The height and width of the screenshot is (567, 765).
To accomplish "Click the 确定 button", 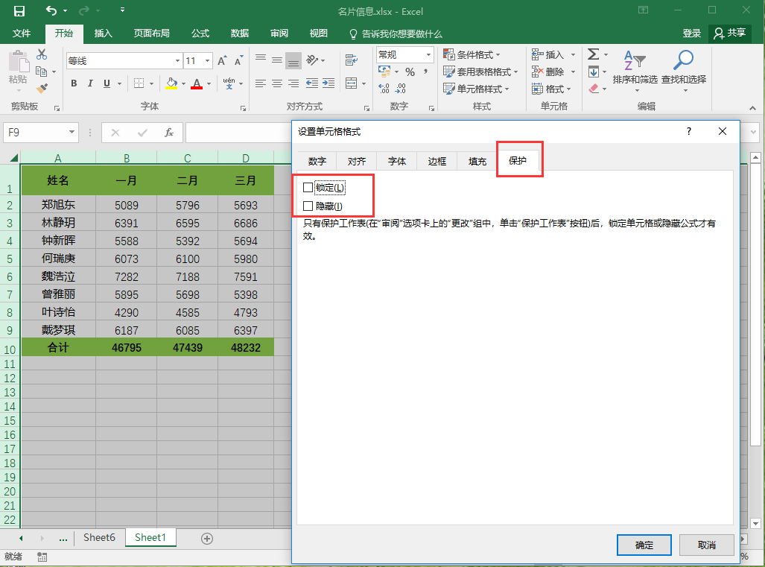I will 644,545.
